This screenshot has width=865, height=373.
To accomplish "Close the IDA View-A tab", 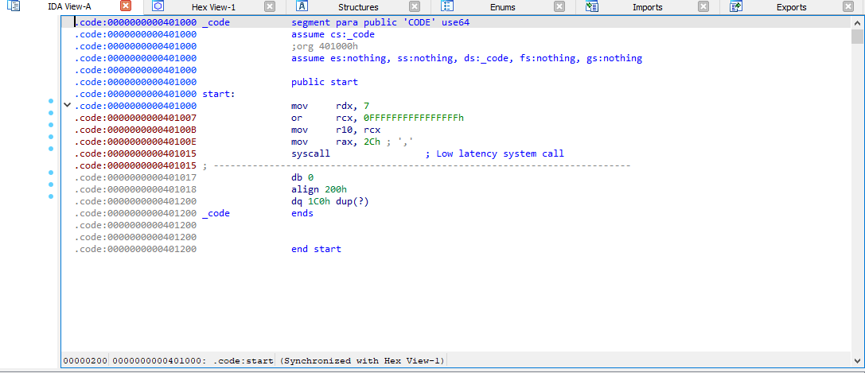I will [126, 7].
